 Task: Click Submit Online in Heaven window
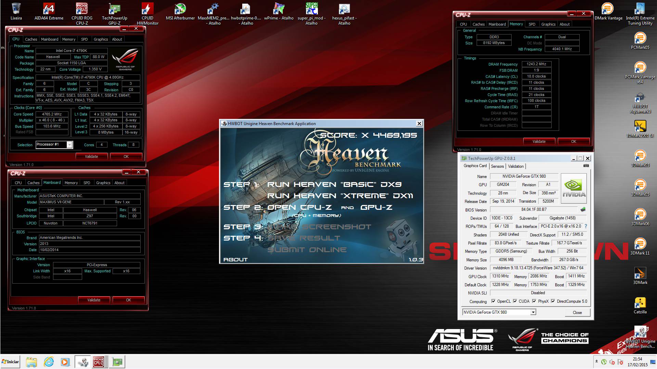pos(307,250)
